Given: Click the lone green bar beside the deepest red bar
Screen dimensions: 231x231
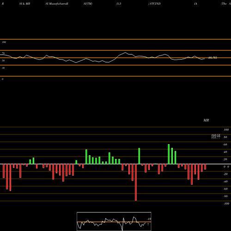Looking at the screenshot, I should coord(139,156).
